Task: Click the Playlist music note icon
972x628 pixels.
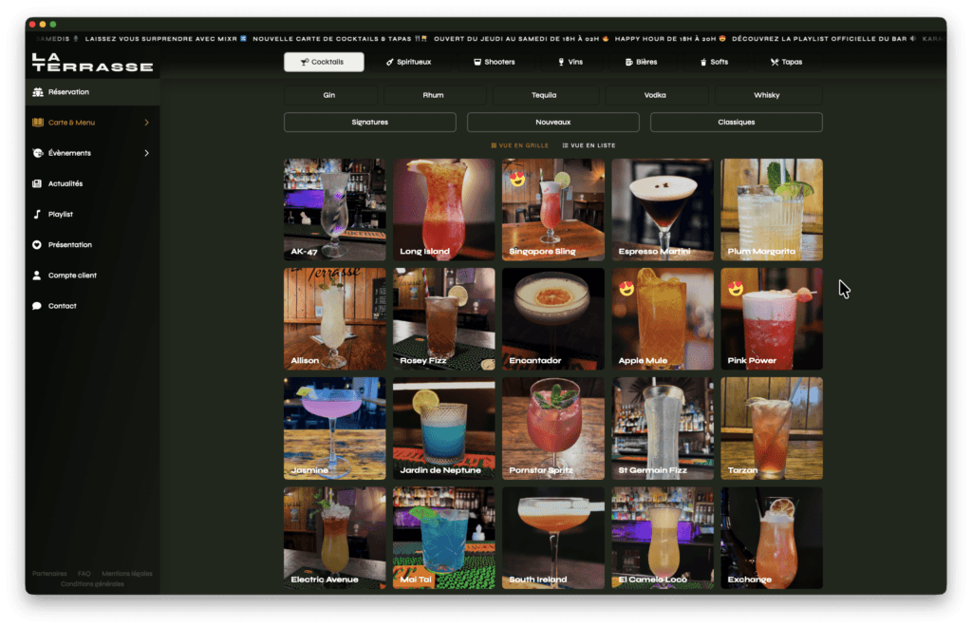Action: (x=35, y=214)
